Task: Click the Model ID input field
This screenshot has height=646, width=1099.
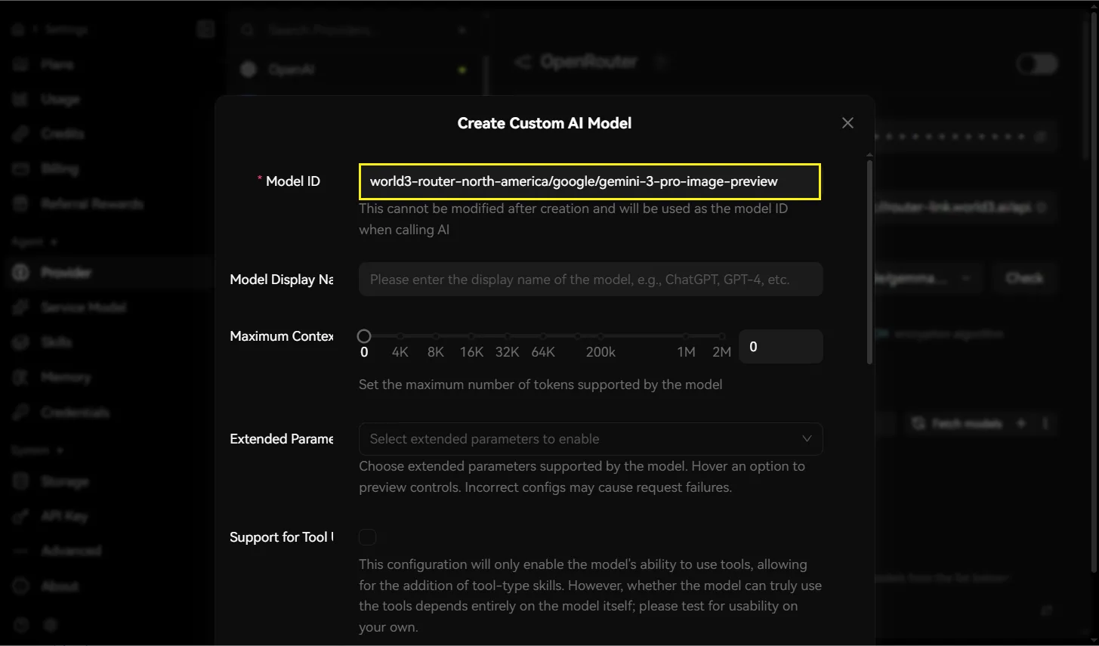Action: [x=590, y=181]
